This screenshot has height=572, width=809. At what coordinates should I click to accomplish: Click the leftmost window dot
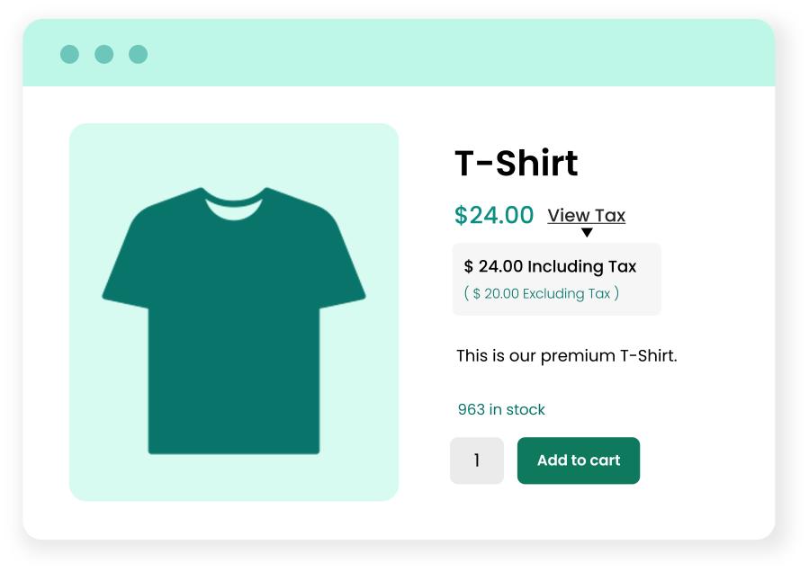tap(69, 54)
